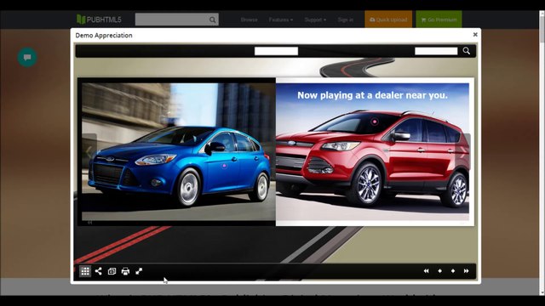Screen dimensions: 545x306
Task: Click the text "Now playing at a dealer near you."
Action: pyautogui.click(x=373, y=95)
